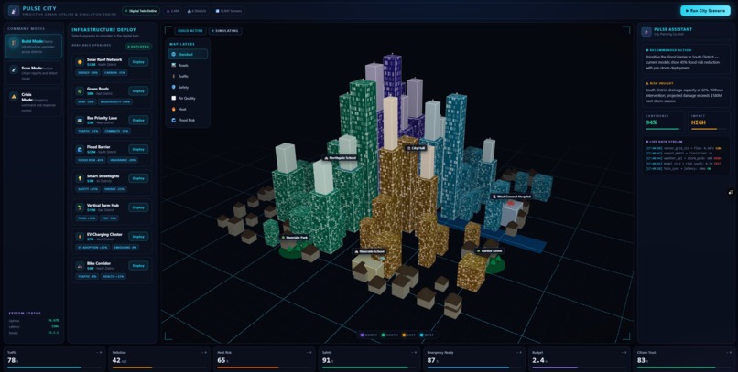Click the Flood Barrier icon
738x372 pixels.
[80, 149]
